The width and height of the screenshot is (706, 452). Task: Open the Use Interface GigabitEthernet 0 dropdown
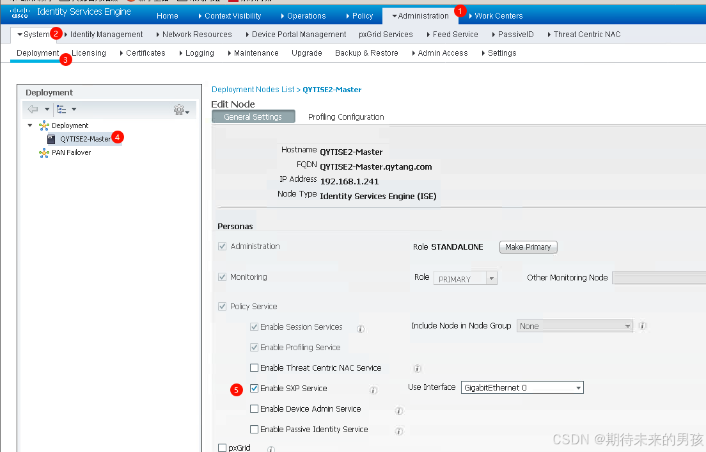point(522,387)
